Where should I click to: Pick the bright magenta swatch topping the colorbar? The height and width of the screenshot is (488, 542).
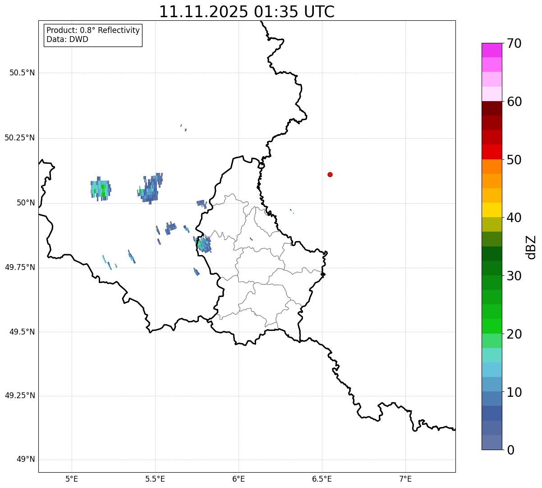pos(491,50)
